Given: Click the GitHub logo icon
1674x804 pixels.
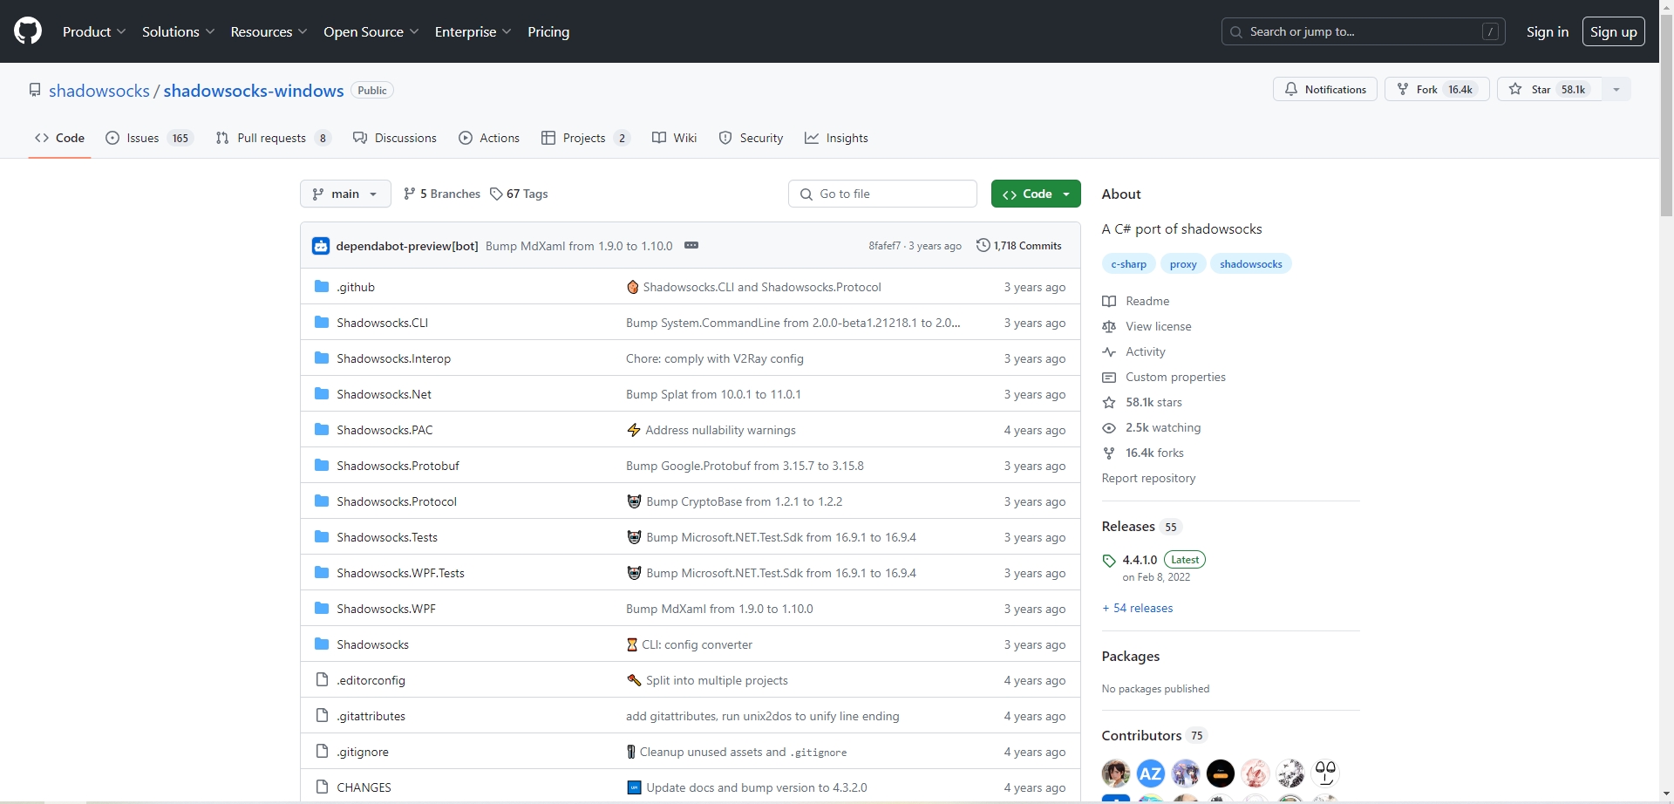Looking at the screenshot, I should 28,31.
